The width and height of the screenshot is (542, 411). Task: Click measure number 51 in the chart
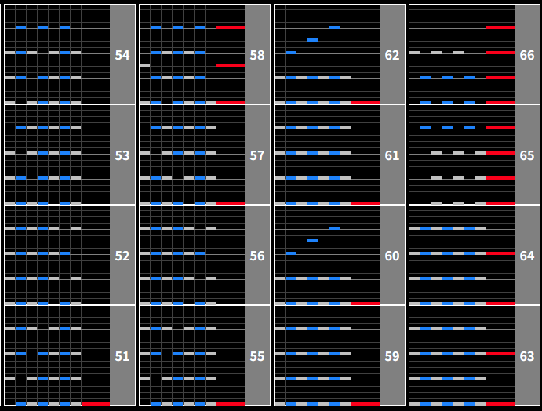(x=122, y=356)
